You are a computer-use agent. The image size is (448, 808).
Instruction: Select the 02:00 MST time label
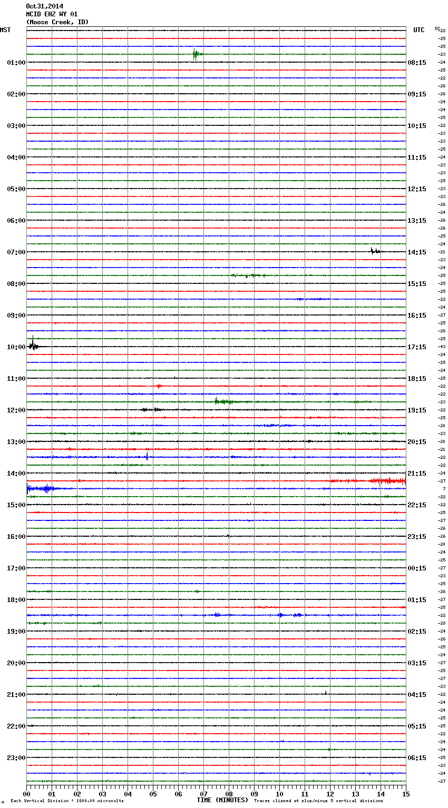(x=16, y=94)
